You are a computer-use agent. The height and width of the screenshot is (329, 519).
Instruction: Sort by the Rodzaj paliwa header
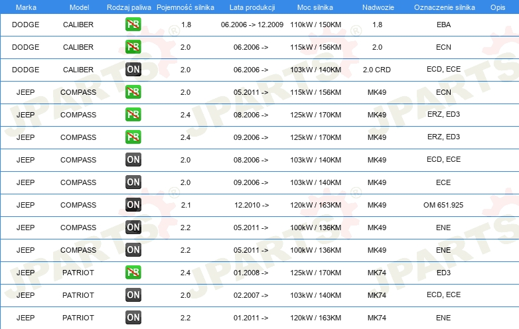(x=129, y=7)
